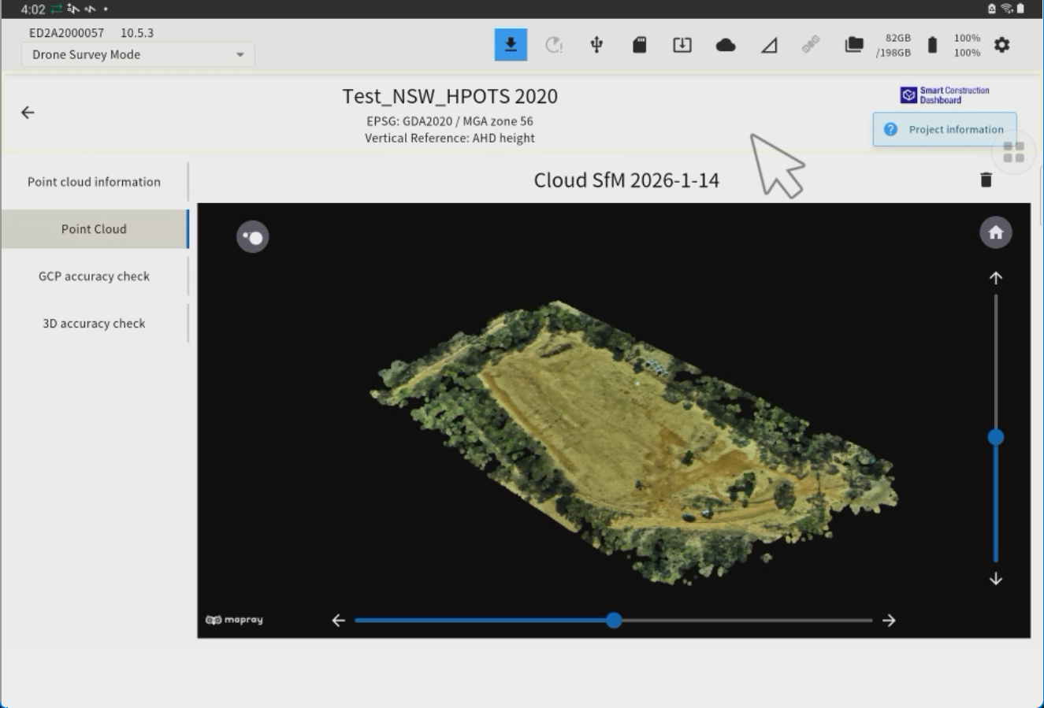Click the 'Cloud SfM 2026-1-14' heading
Image resolution: width=1044 pixels, height=708 pixels.
pyautogui.click(x=626, y=180)
